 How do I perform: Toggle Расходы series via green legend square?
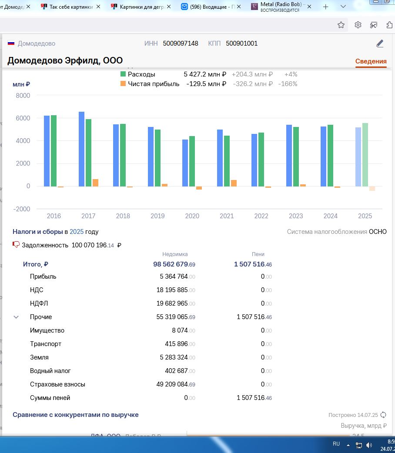click(x=123, y=74)
